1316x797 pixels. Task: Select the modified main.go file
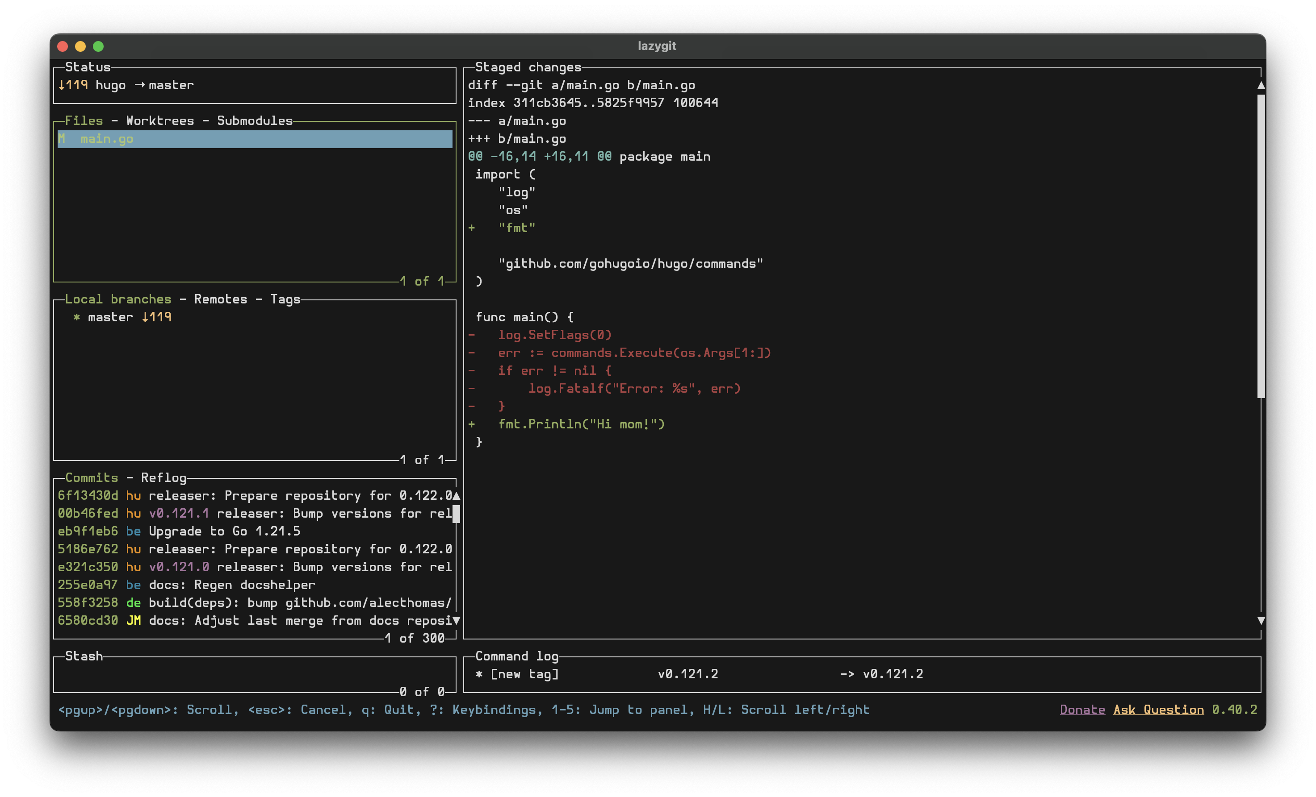click(107, 139)
